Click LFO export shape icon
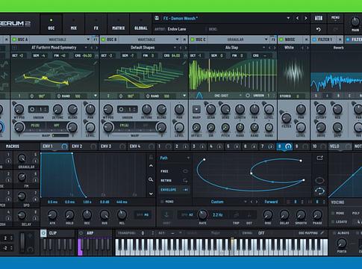This screenshot has height=269, width=362. [x=319, y=158]
